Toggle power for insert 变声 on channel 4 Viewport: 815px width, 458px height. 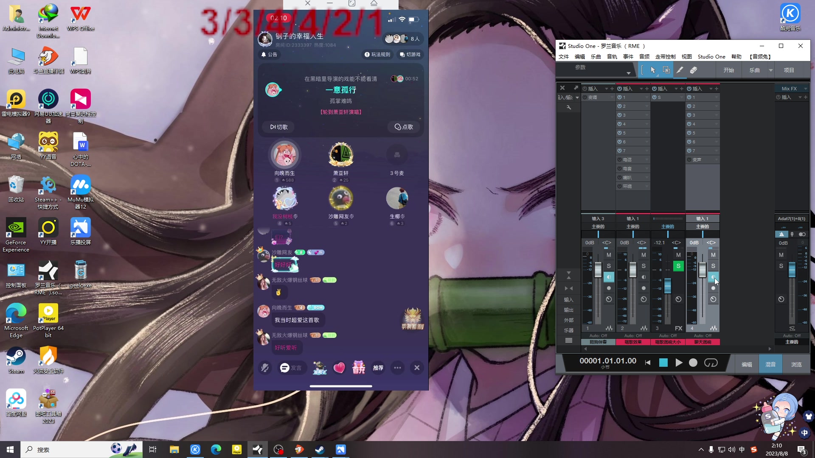click(x=689, y=159)
